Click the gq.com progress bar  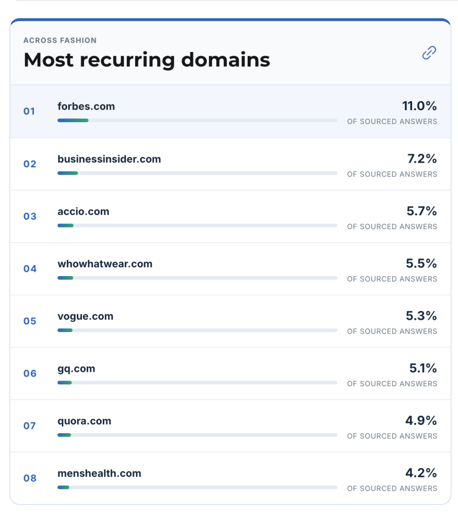[x=198, y=383]
